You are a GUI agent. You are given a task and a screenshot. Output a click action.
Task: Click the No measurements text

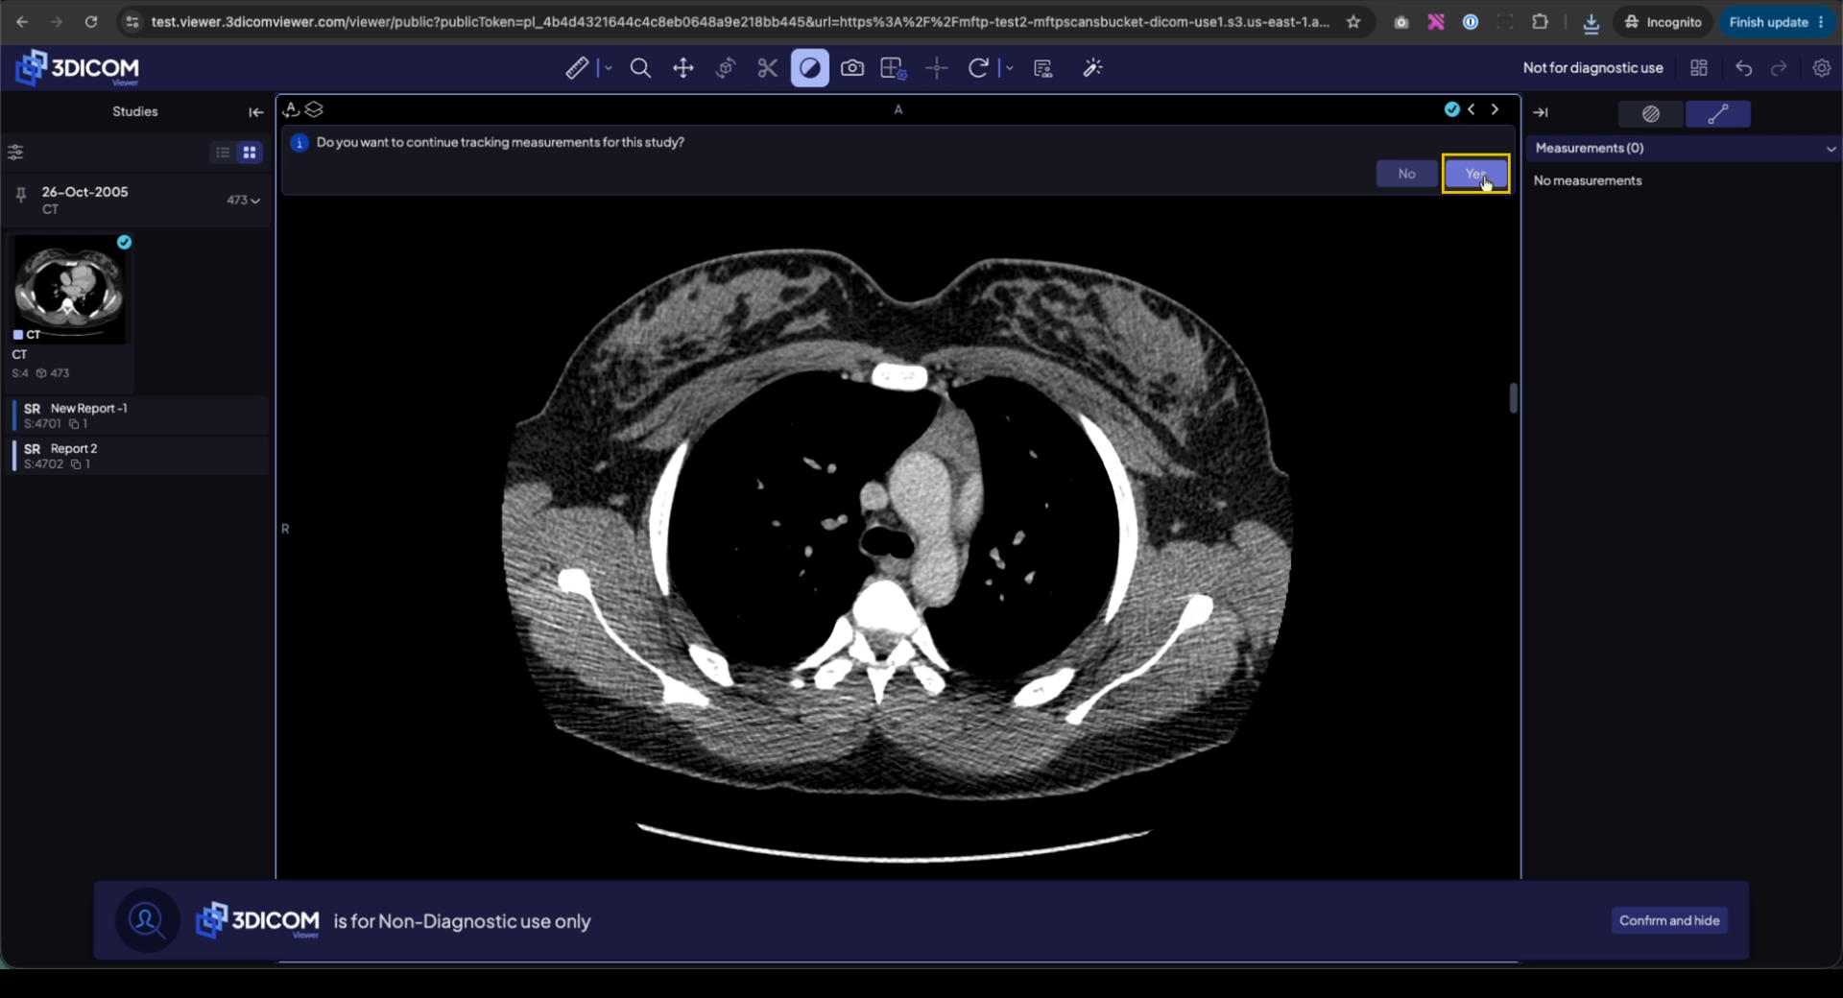[x=1588, y=180]
